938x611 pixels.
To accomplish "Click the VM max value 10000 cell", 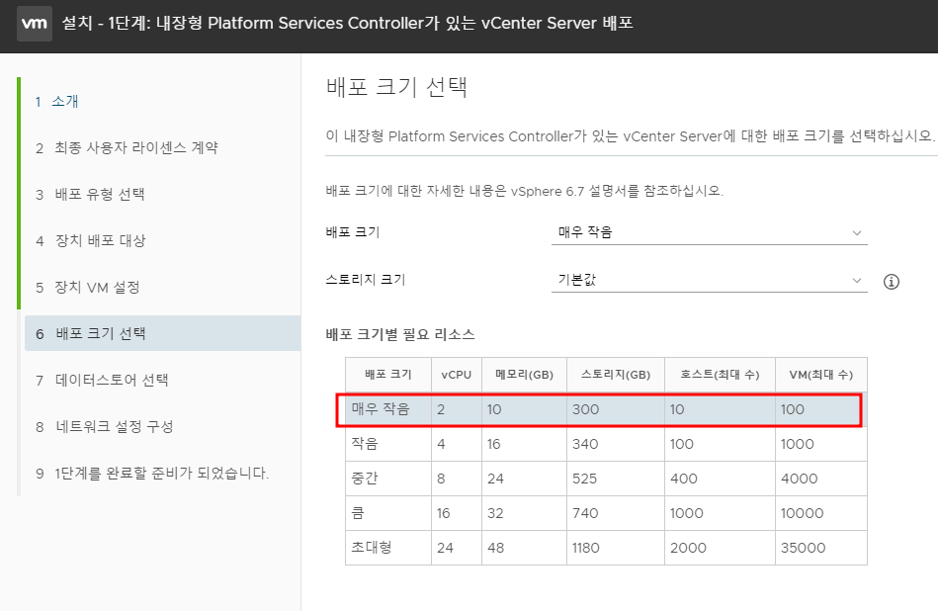I will pyautogui.click(x=820, y=513).
